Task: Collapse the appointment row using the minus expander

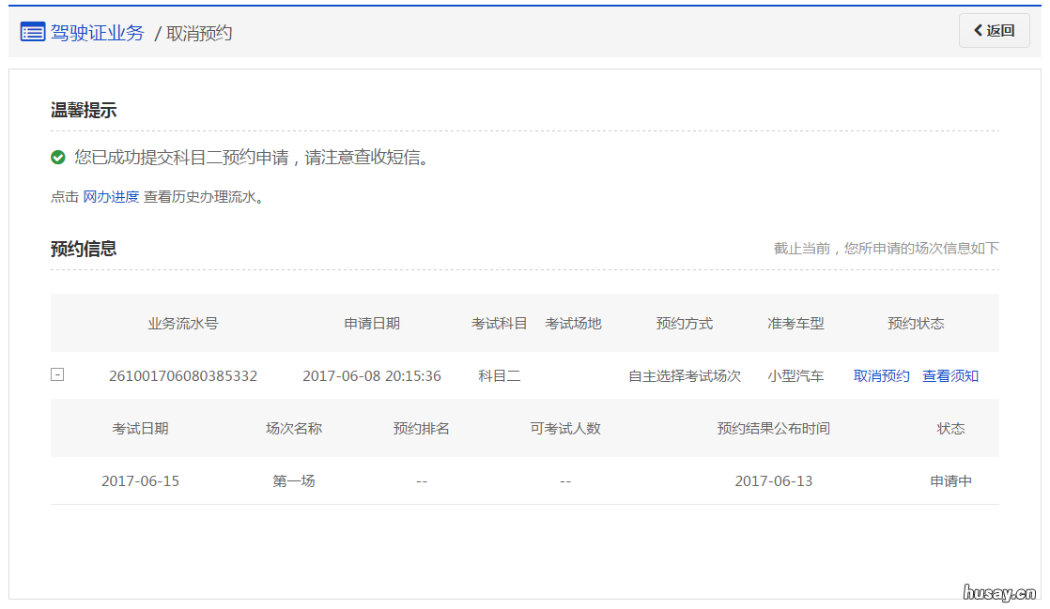Action: [x=57, y=373]
